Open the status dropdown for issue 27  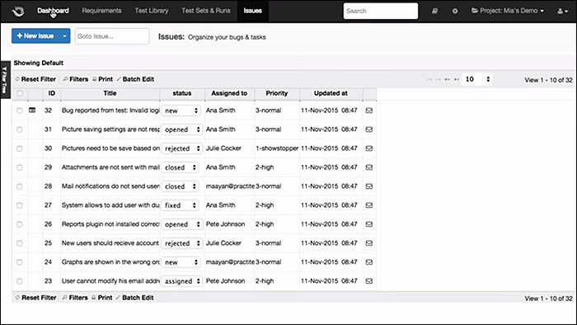[x=181, y=205]
